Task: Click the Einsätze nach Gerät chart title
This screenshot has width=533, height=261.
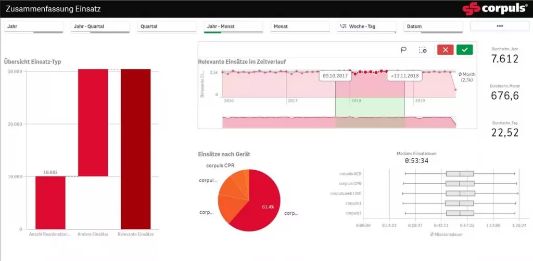Action: [x=224, y=154]
